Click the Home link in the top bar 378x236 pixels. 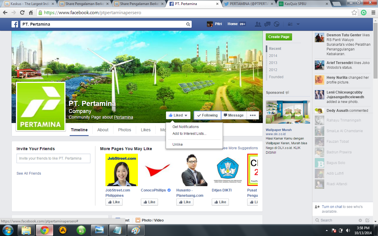232,24
